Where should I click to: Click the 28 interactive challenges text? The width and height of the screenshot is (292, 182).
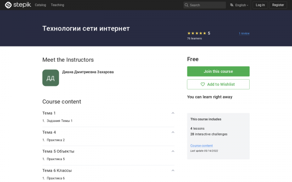[x=209, y=134]
